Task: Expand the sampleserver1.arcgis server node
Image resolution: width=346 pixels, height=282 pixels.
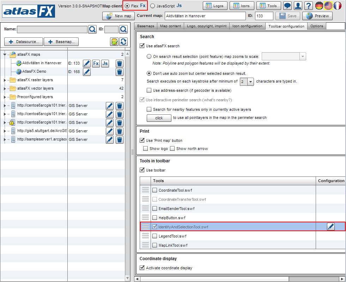Action: (x=5, y=139)
